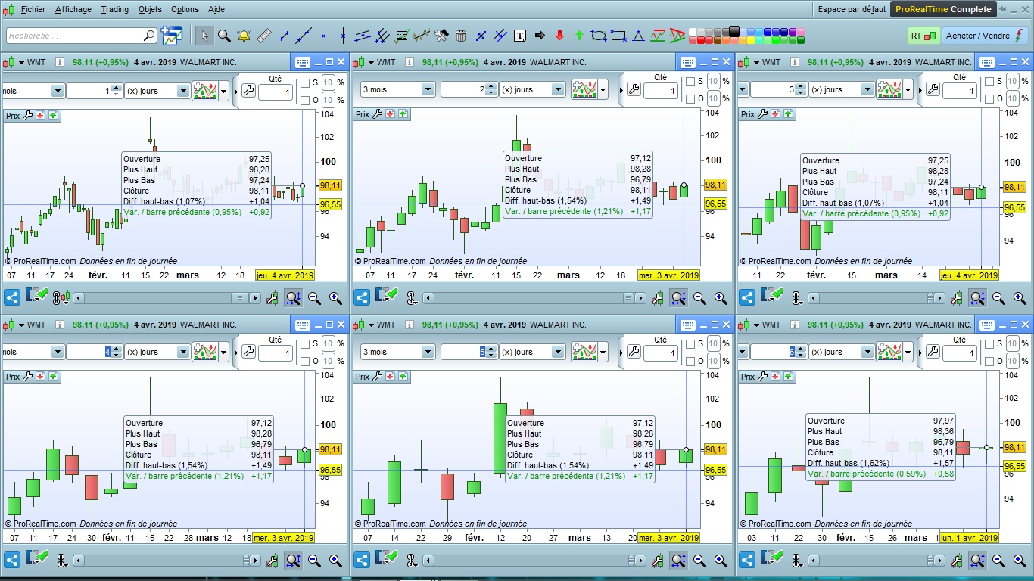Image resolution: width=1034 pixels, height=581 pixels.
Task: Check the S box in the bottom-left chart
Action: click(304, 345)
